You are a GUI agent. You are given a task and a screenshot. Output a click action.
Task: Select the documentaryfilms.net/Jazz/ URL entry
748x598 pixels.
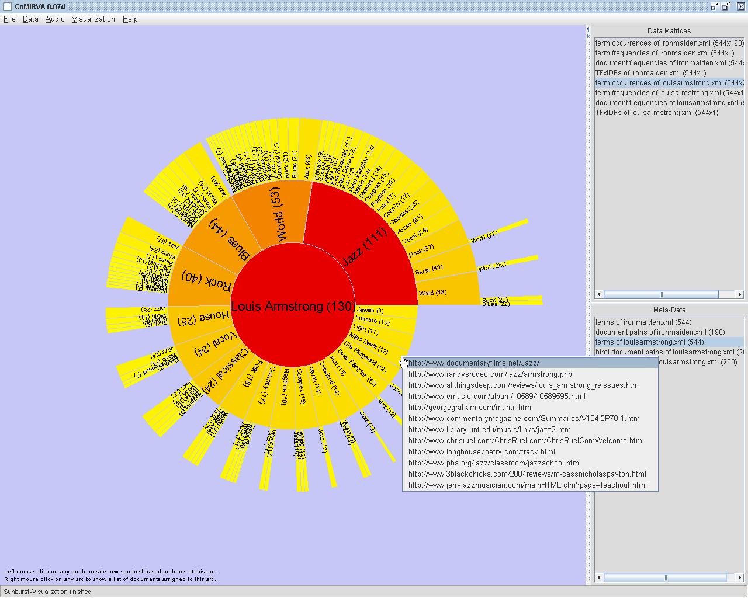tap(530, 363)
